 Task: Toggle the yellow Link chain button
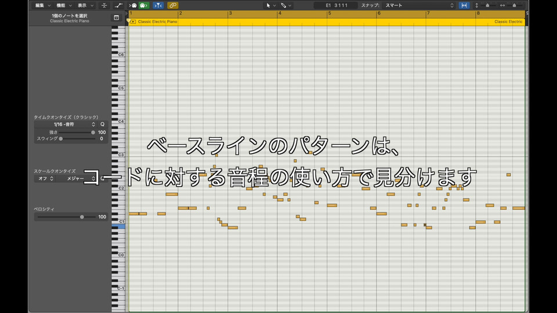[x=173, y=5]
